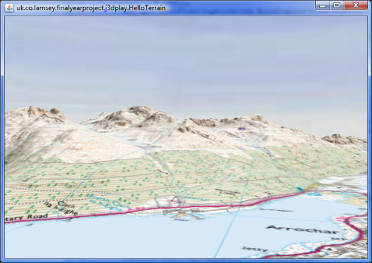Maximize the HelloTerrain window
The image size is (372, 263).
click(x=337, y=5)
